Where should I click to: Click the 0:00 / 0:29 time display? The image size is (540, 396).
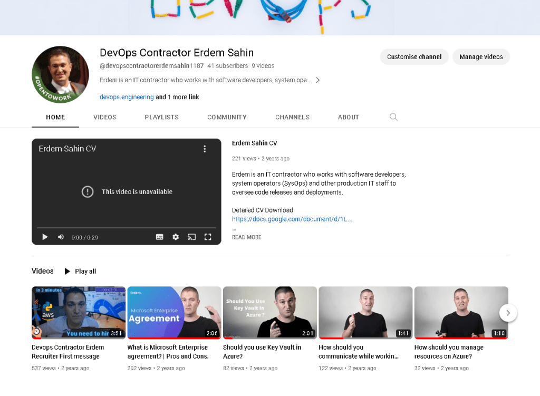point(84,238)
